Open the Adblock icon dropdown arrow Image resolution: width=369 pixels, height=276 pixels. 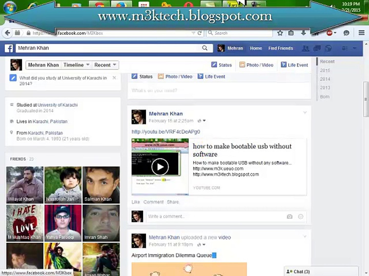coord(335,33)
